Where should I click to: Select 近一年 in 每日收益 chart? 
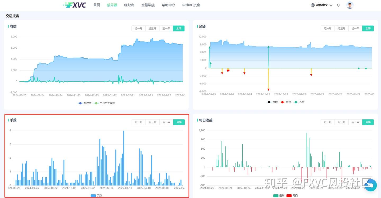(355, 122)
